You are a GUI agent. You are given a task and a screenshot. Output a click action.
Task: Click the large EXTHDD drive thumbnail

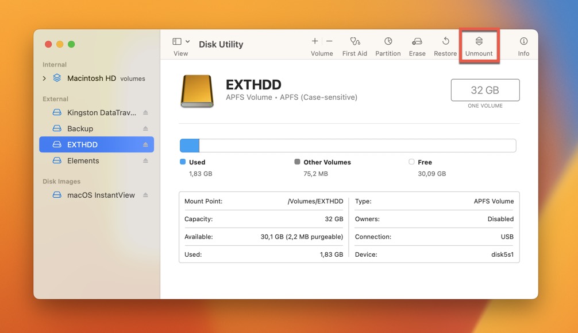(x=197, y=91)
